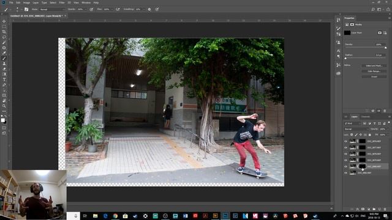This screenshot has height=220, width=392.
Task: Click the pressure-for-size icon
Action: pos(157,9)
